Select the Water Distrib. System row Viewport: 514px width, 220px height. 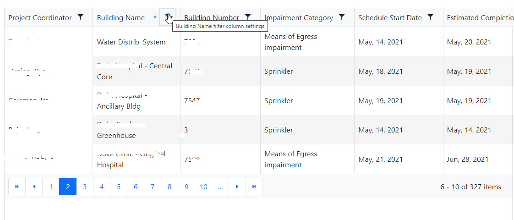131,42
